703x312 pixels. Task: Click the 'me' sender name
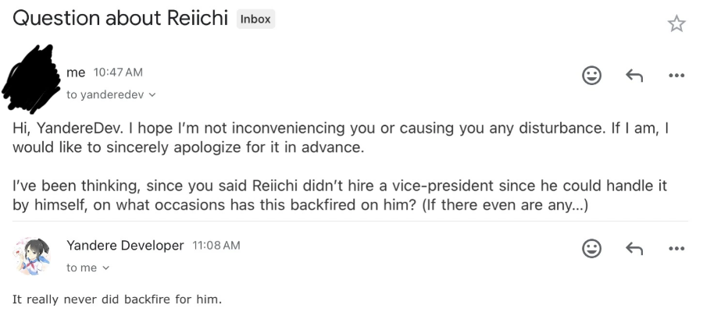click(x=76, y=73)
